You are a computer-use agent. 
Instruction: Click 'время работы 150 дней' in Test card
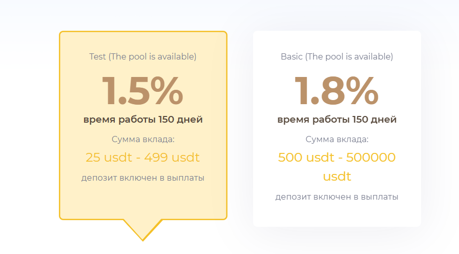click(143, 120)
